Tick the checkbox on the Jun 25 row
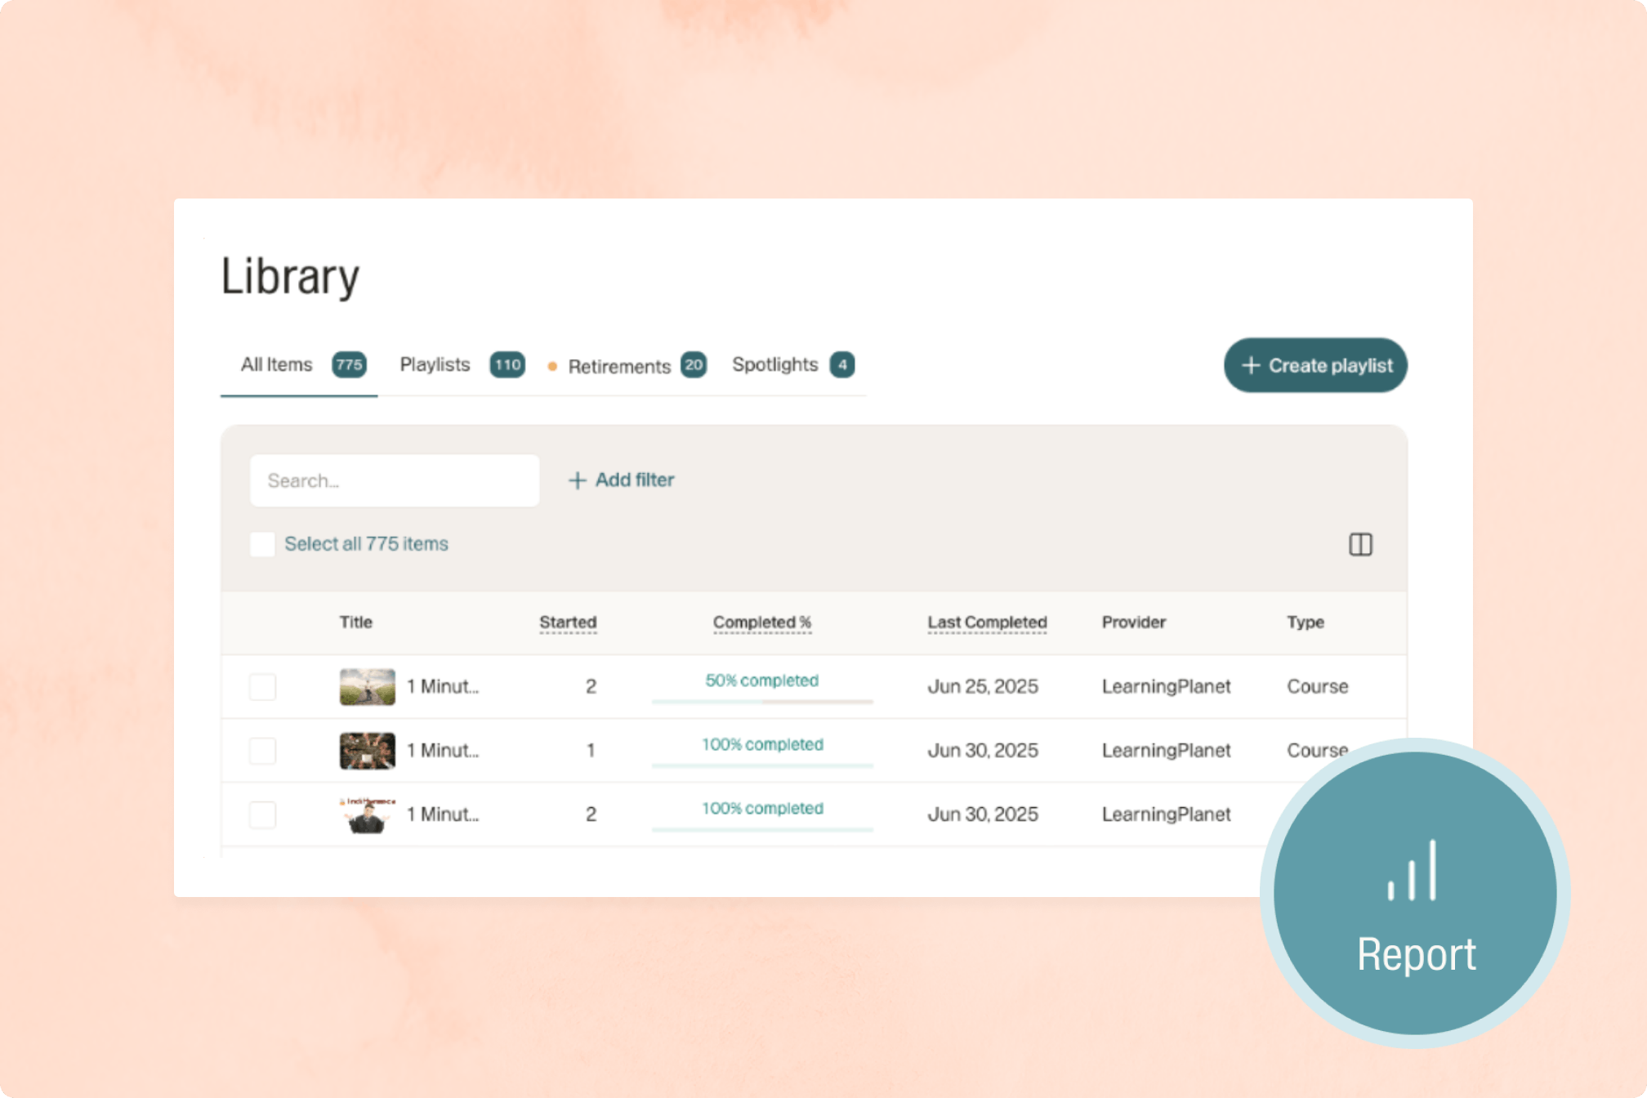Screen dimensions: 1647x1098 262,686
